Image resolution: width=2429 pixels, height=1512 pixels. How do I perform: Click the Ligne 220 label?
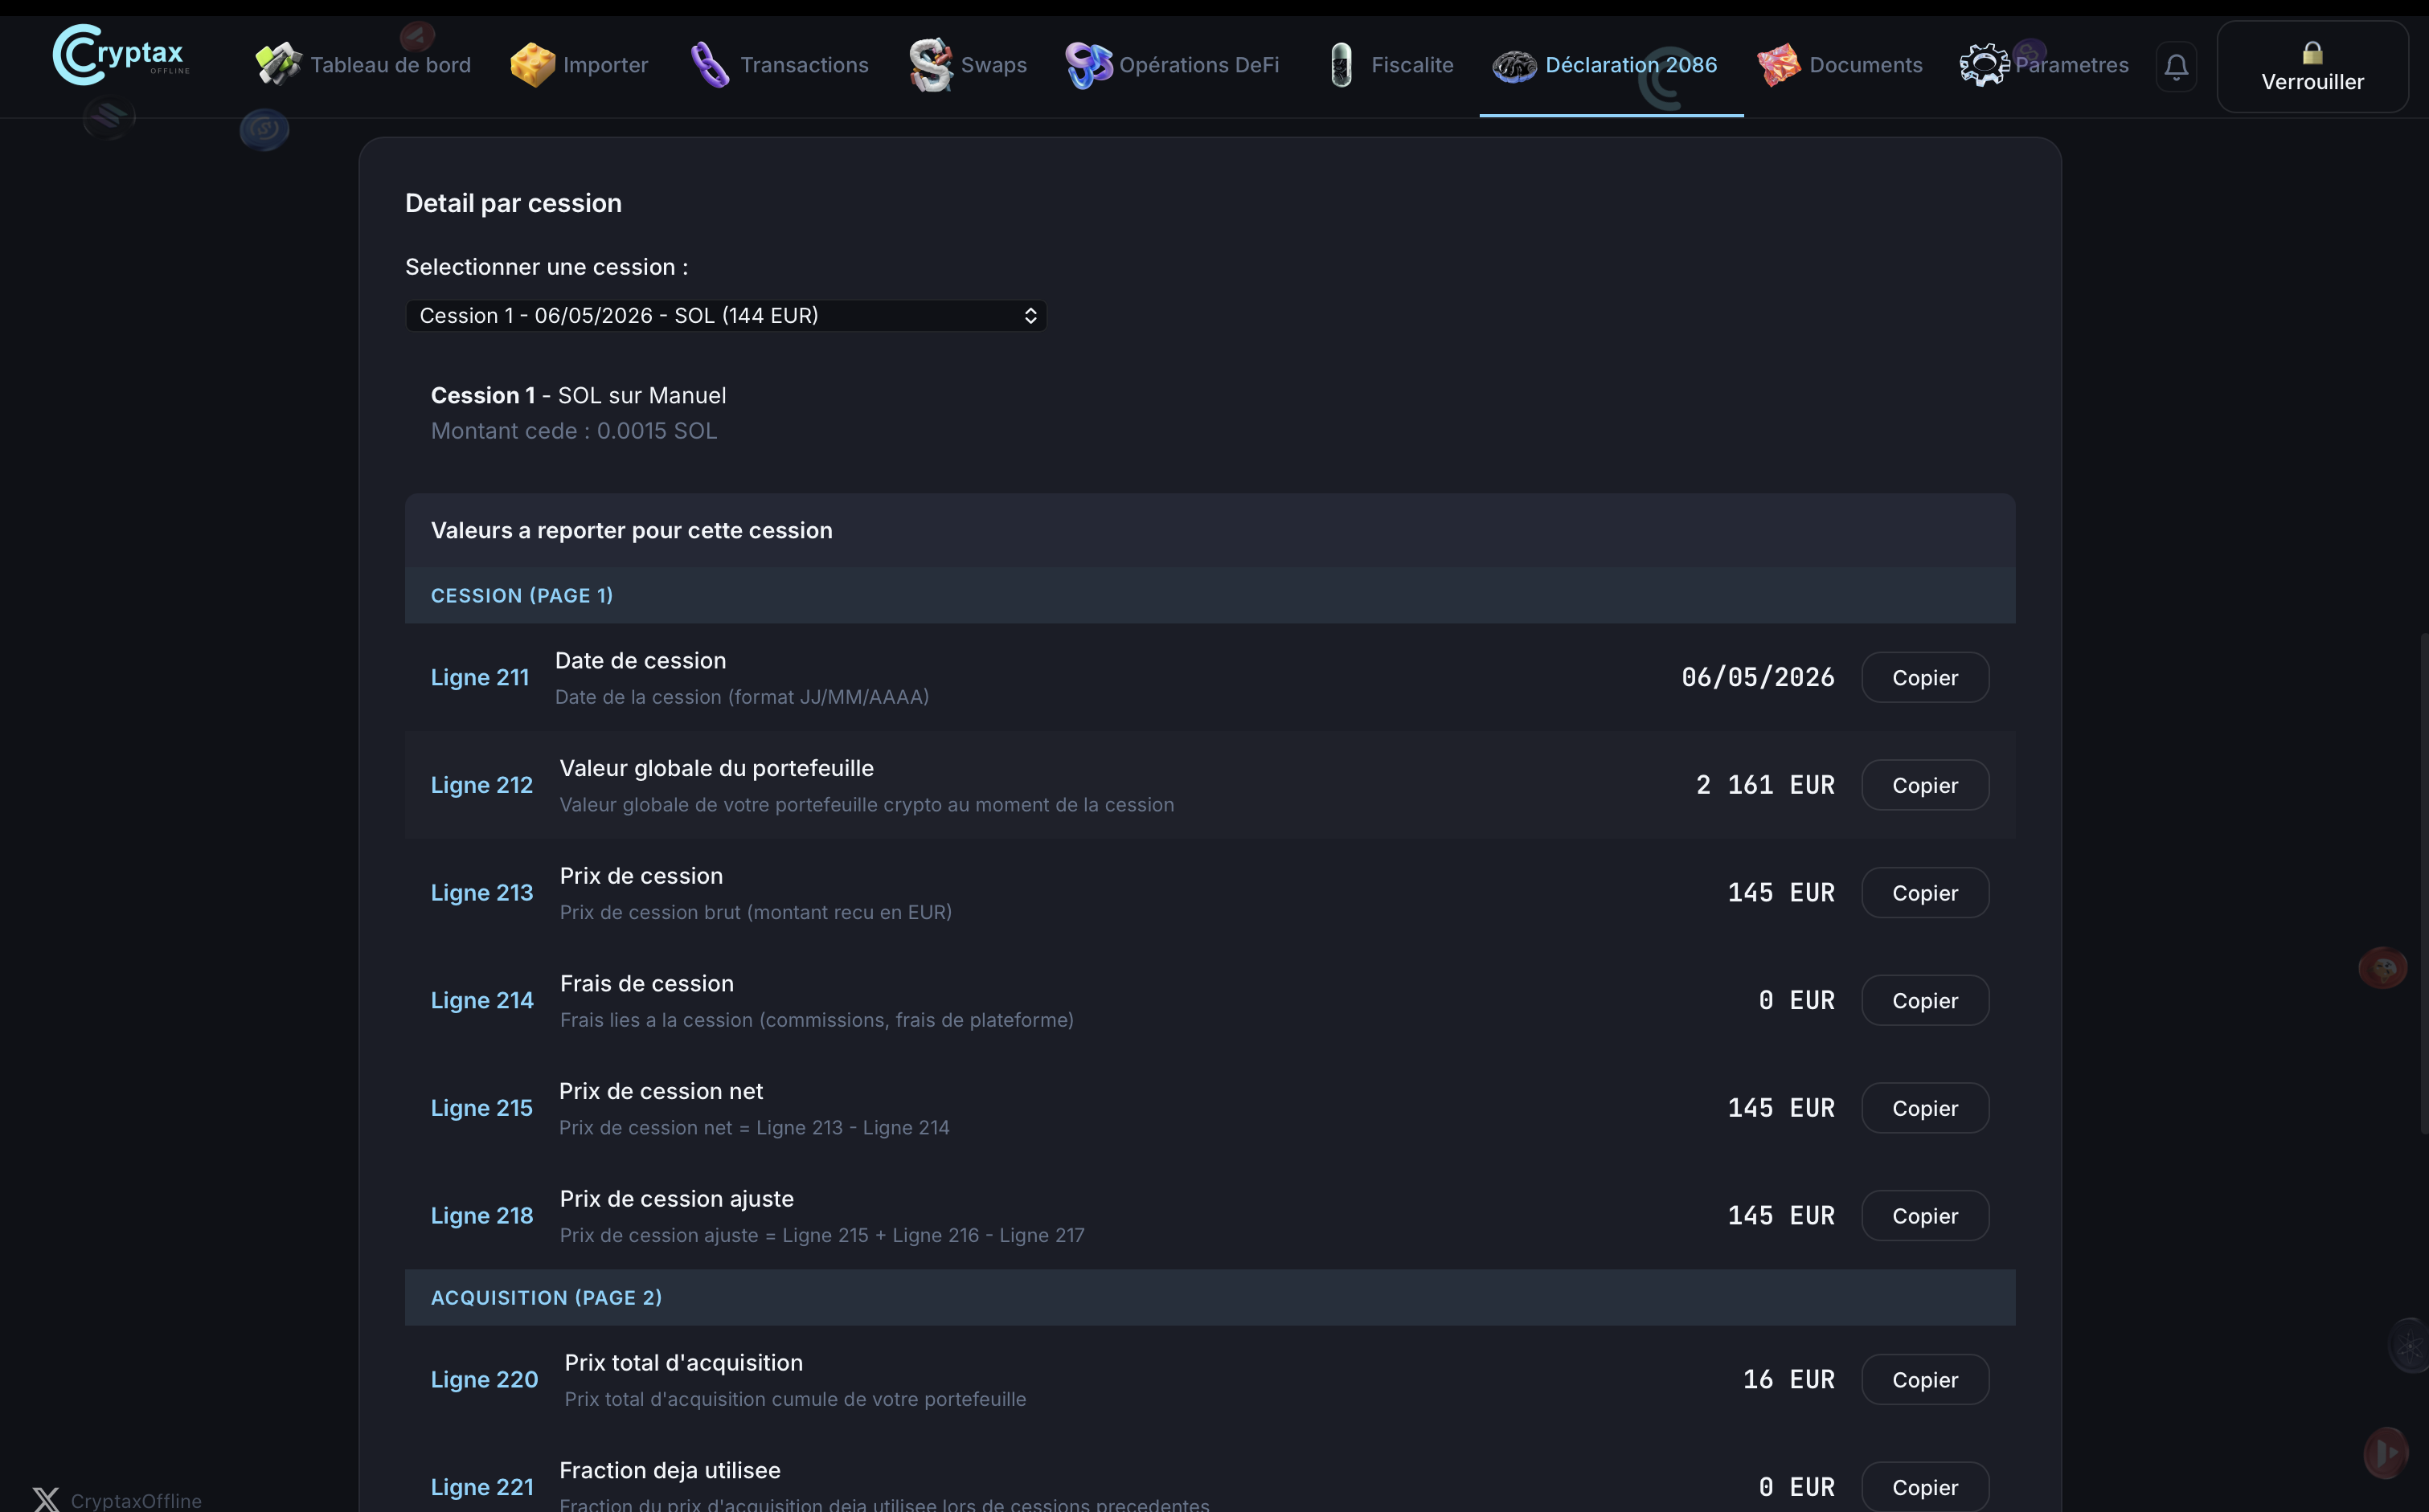484,1380
